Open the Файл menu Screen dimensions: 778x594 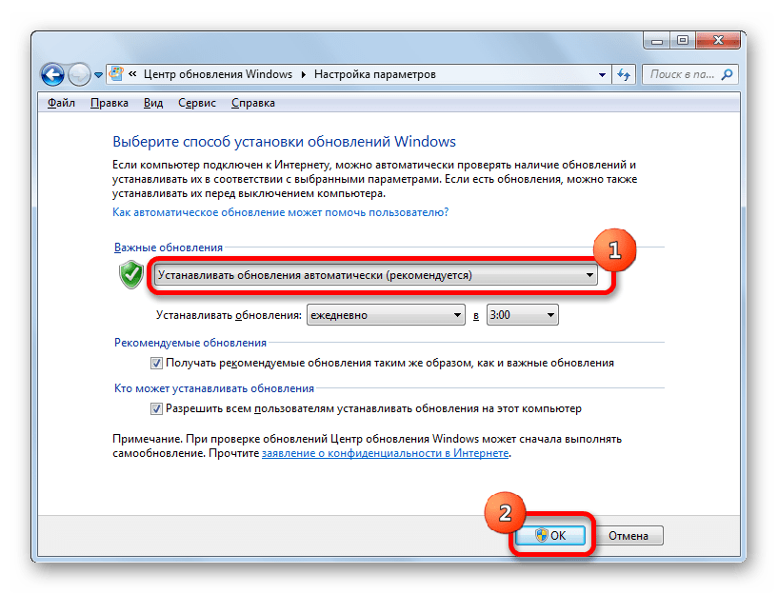tap(61, 103)
